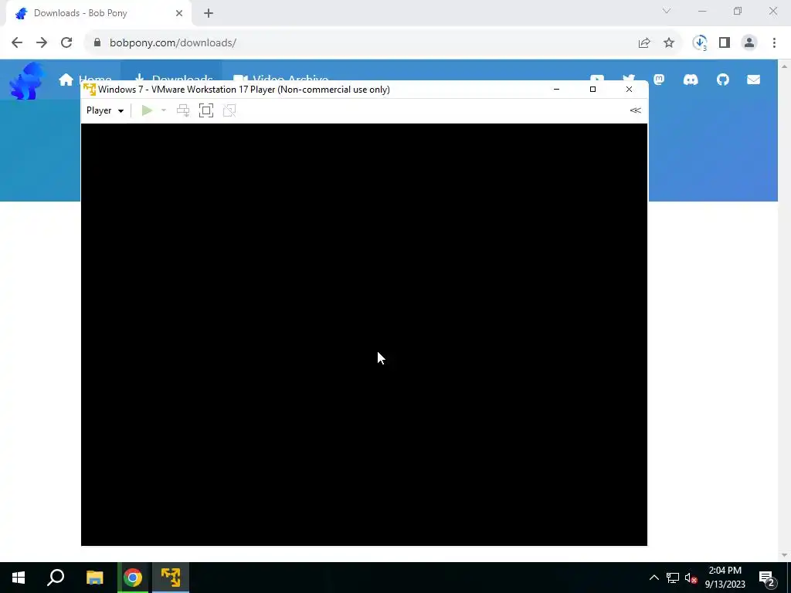This screenshot has height=593, width=791.
Task: Open the Chrome three-dot menu
Action: [774, 43]
